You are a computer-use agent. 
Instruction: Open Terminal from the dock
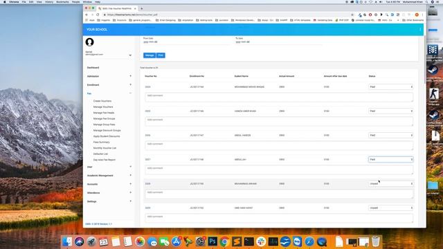coord(249,241)
